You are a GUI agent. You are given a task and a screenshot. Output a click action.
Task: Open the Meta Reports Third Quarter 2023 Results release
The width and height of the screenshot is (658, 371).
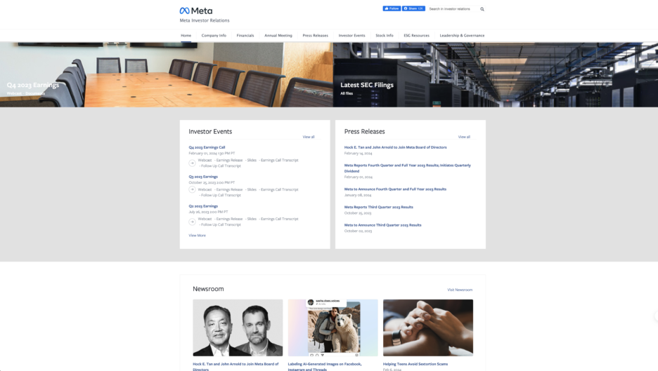[378, 207]
